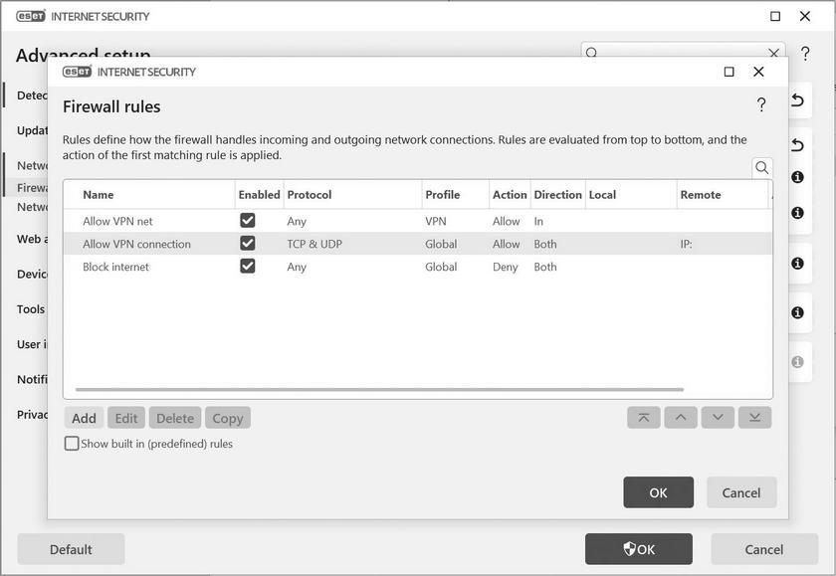Sort rules by the Action column header

click(510, 195)
